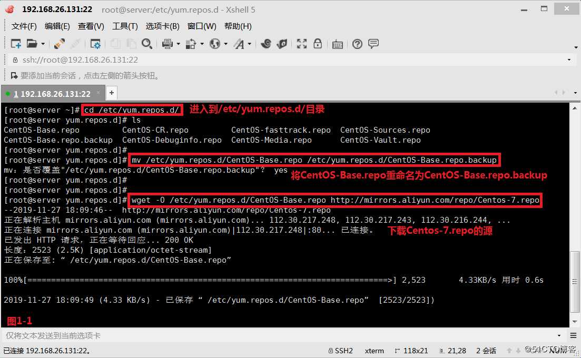Image resolution: width=581 pixels, height=358 pixels.
Task: Expand the Encoding globe dropdown arrow
Action: 225,44
